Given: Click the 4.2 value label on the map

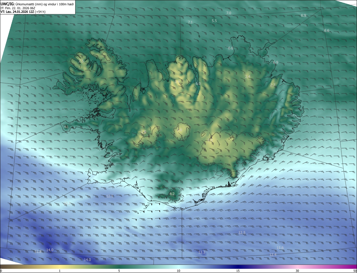Looking at the screenshot, I should pyautogui.click(x=172, y=194).
